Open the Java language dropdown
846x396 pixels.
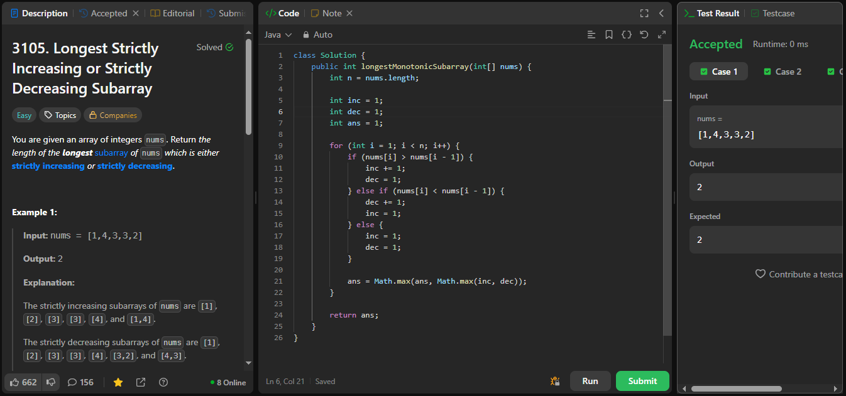pos(278,35)
